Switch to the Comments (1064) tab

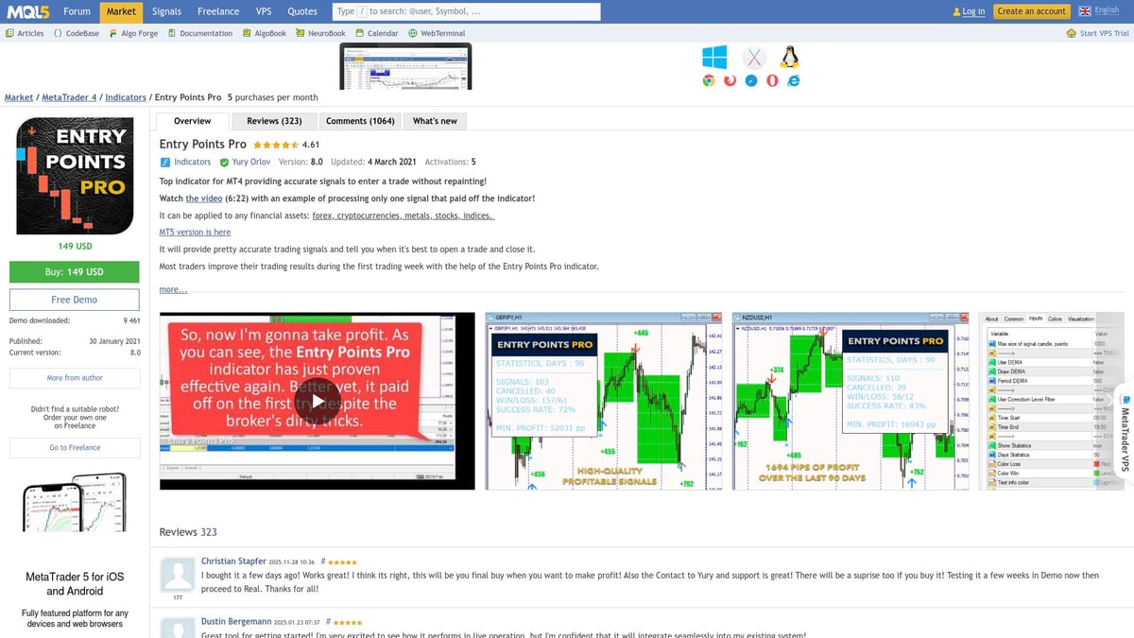pyautogui.click(x=360, y=121)
